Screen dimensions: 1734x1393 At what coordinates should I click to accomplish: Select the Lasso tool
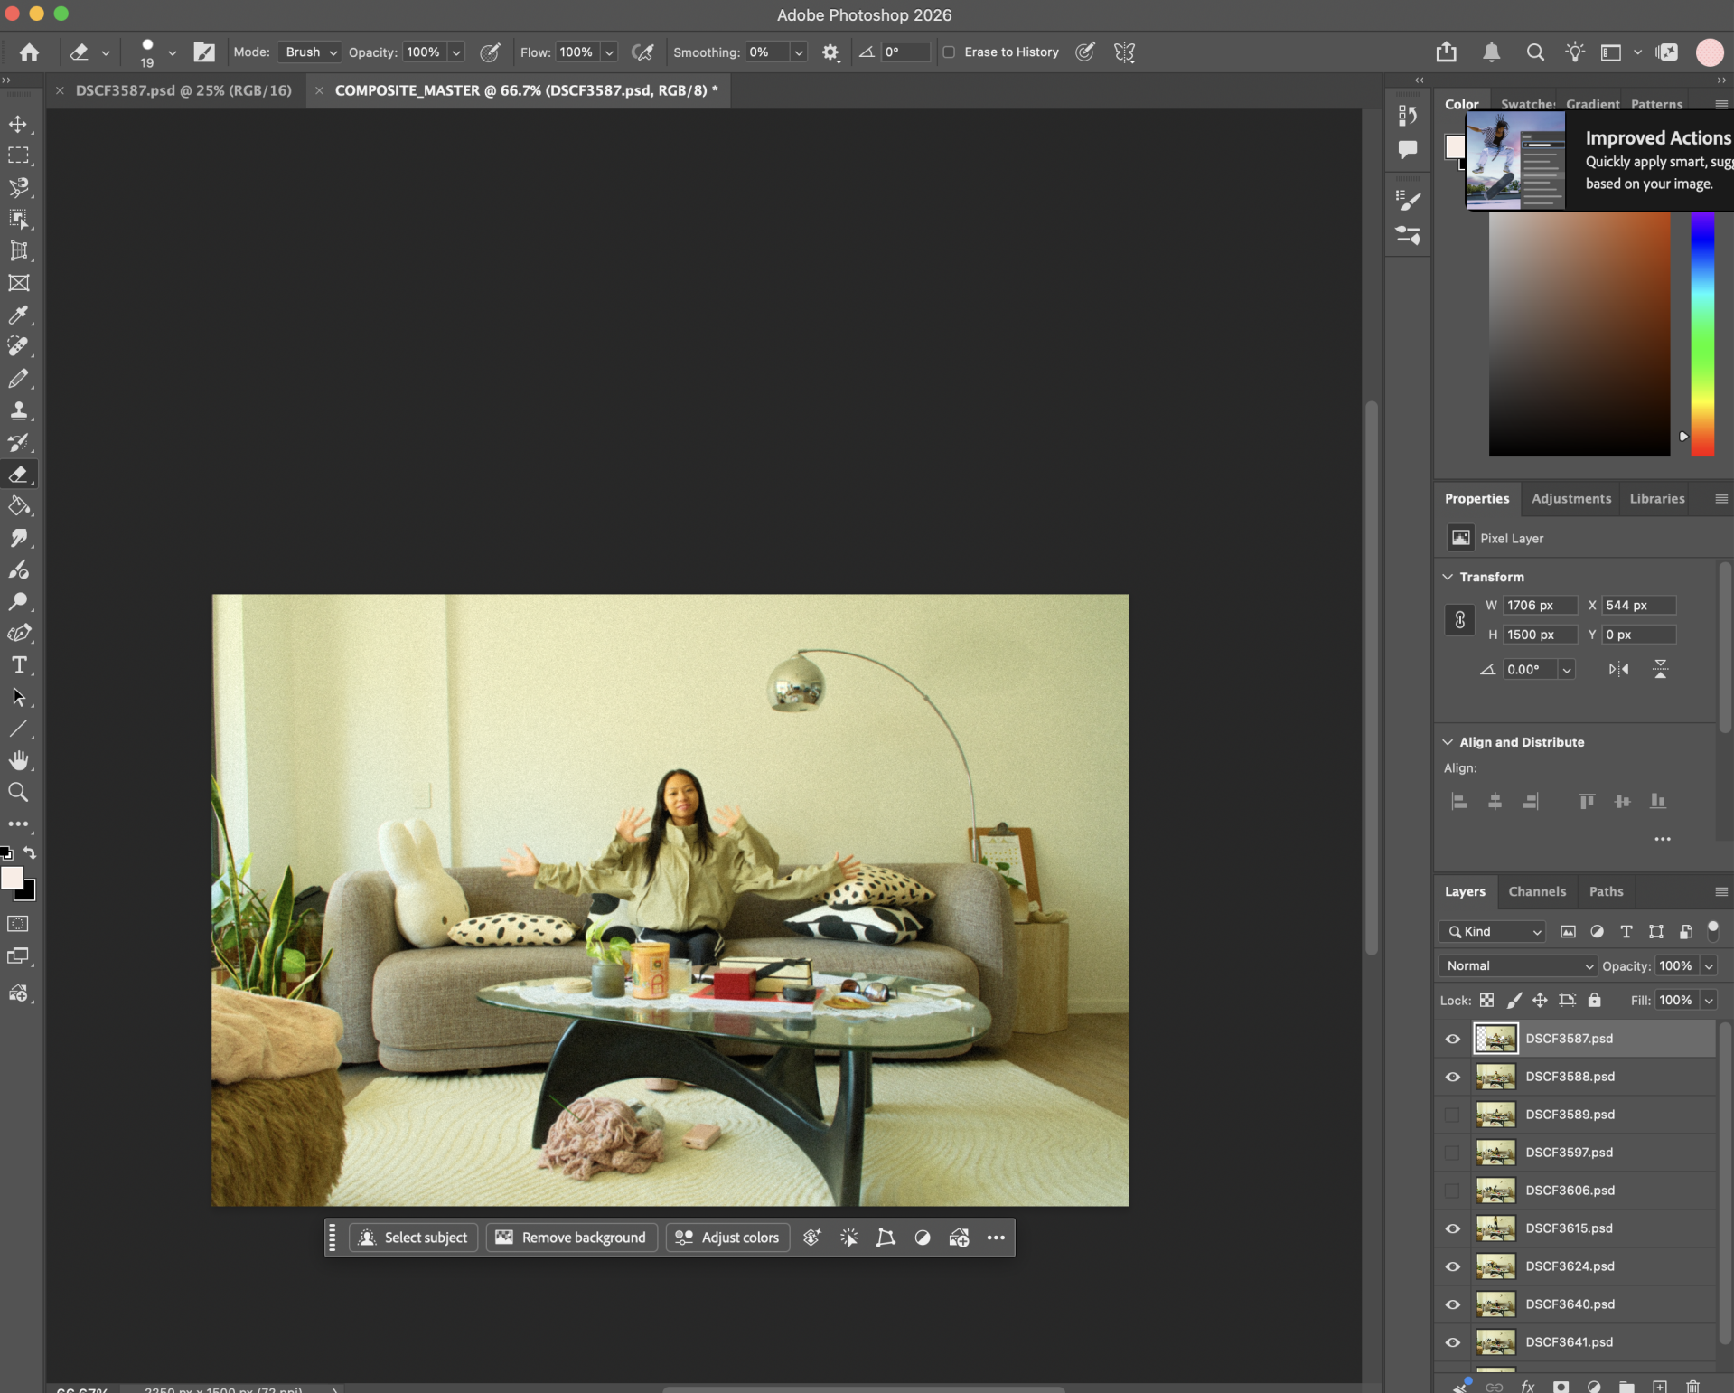coord(18,187)
